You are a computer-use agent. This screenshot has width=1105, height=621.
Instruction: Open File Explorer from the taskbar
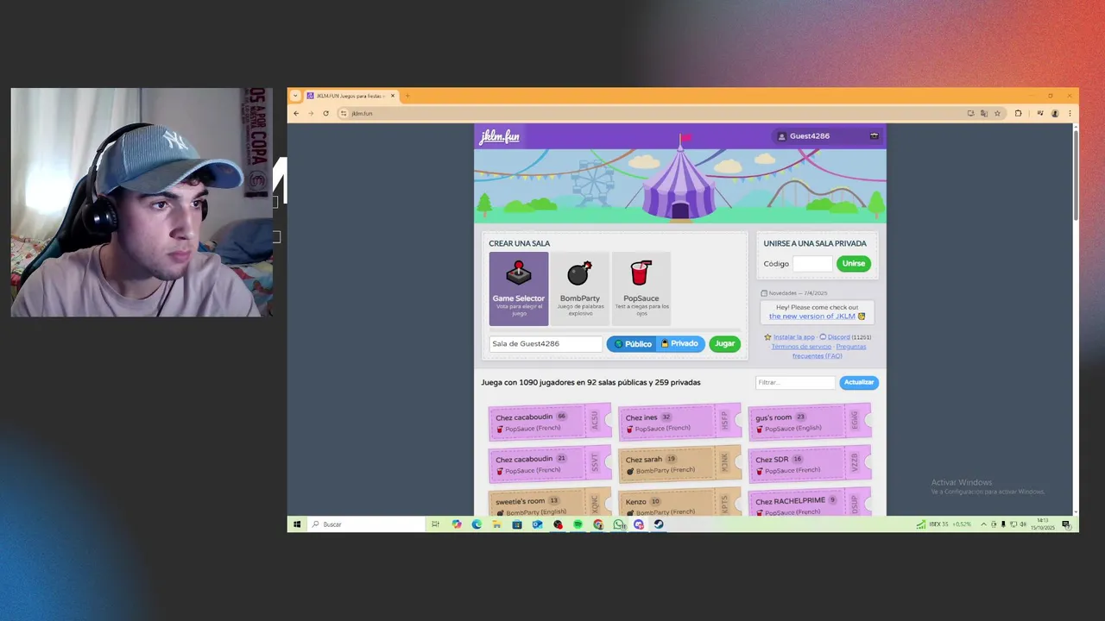(497, 524)
